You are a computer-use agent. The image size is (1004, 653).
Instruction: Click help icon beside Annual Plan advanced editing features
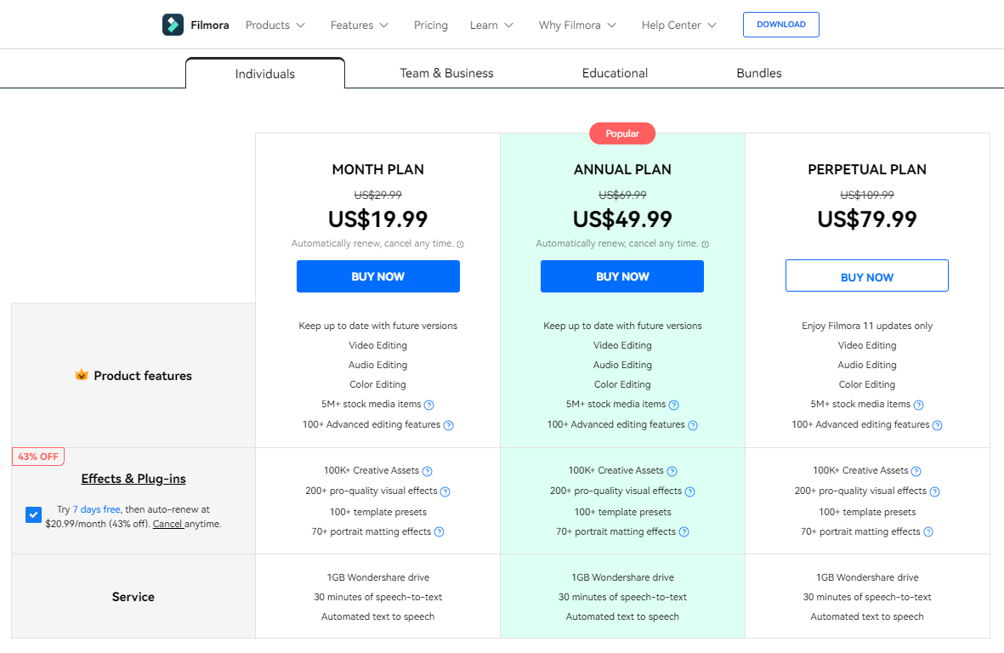[693, 425]
